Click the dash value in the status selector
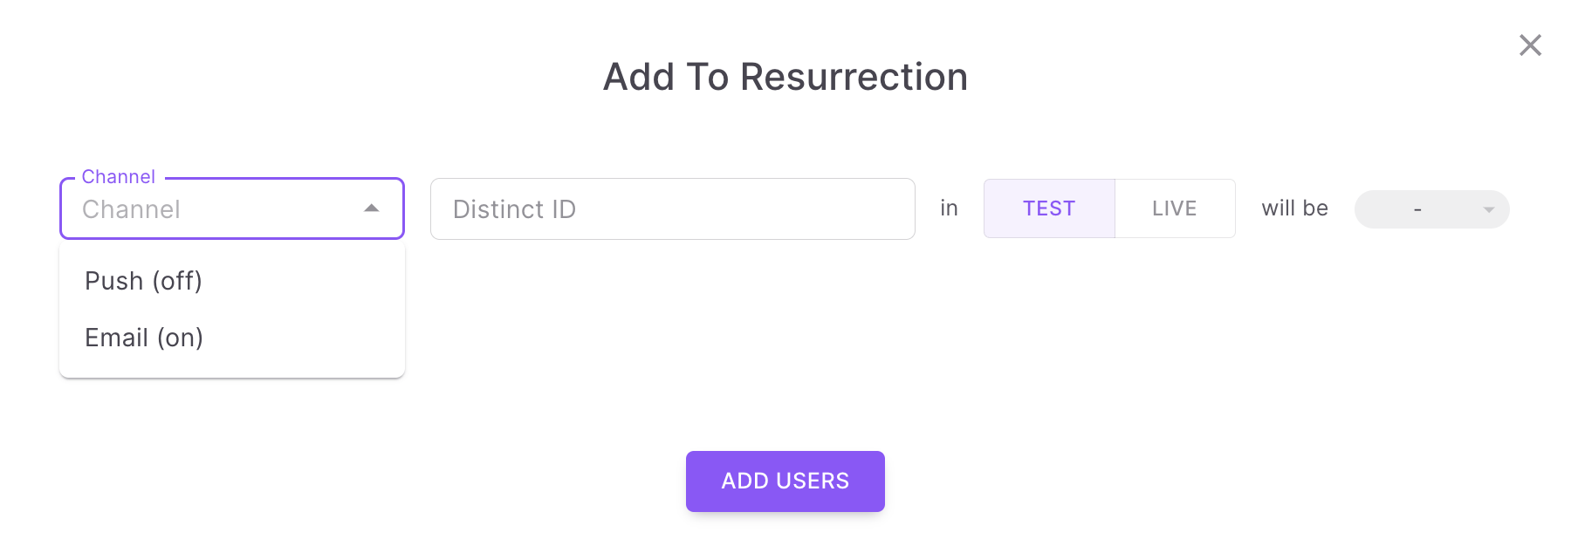 pos(1417,209)
